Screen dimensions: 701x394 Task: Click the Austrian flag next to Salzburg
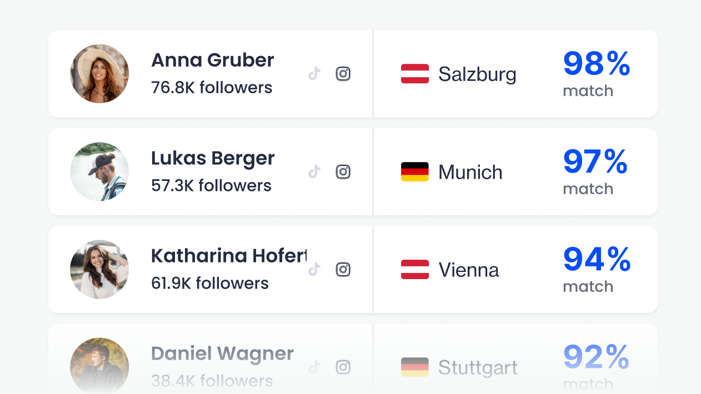click(x=415, y=74)
